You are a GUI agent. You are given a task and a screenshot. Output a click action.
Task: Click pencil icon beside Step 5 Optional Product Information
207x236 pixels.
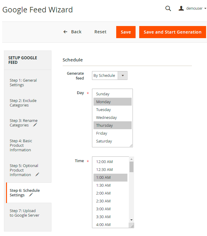pos(37,175)
